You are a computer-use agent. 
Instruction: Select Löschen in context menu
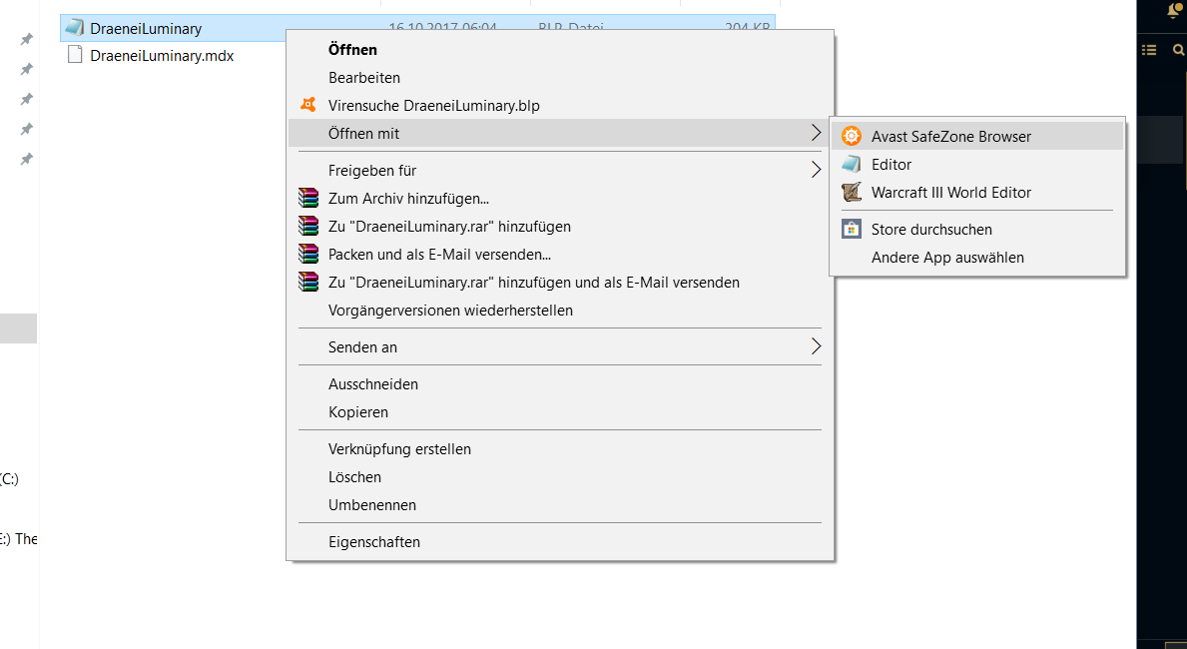pyautogui.click(x=560, y=477)
